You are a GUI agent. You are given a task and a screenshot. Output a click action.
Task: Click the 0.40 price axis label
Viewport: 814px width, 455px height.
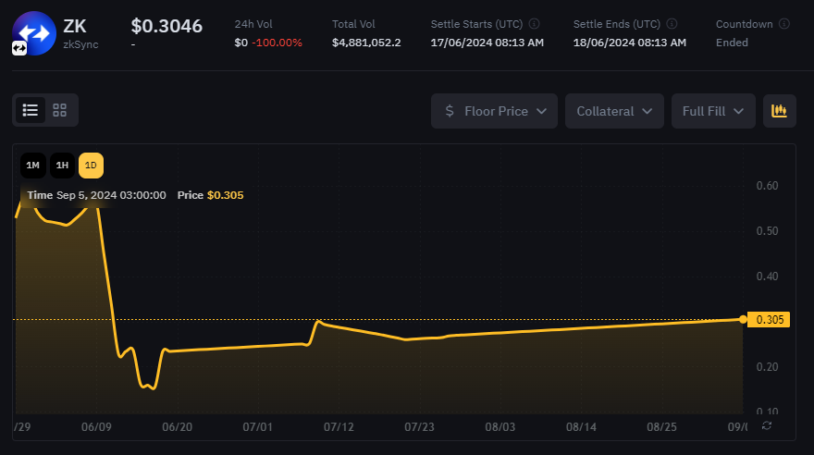point(767,276)
